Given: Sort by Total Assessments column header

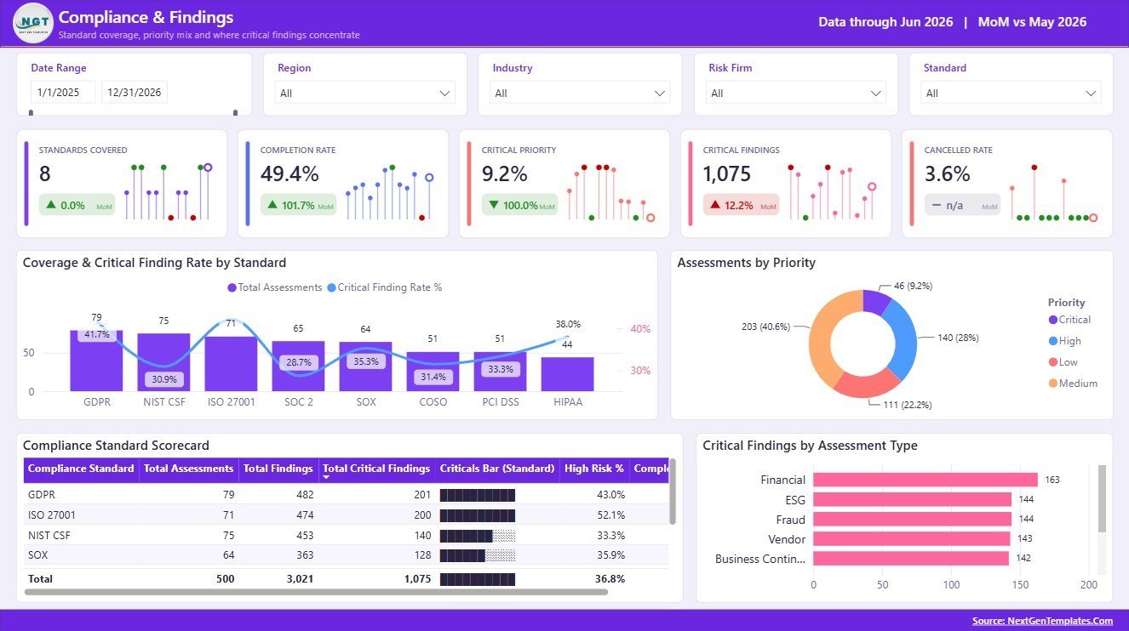Looking at the screenshot, I should coord(188,469).
